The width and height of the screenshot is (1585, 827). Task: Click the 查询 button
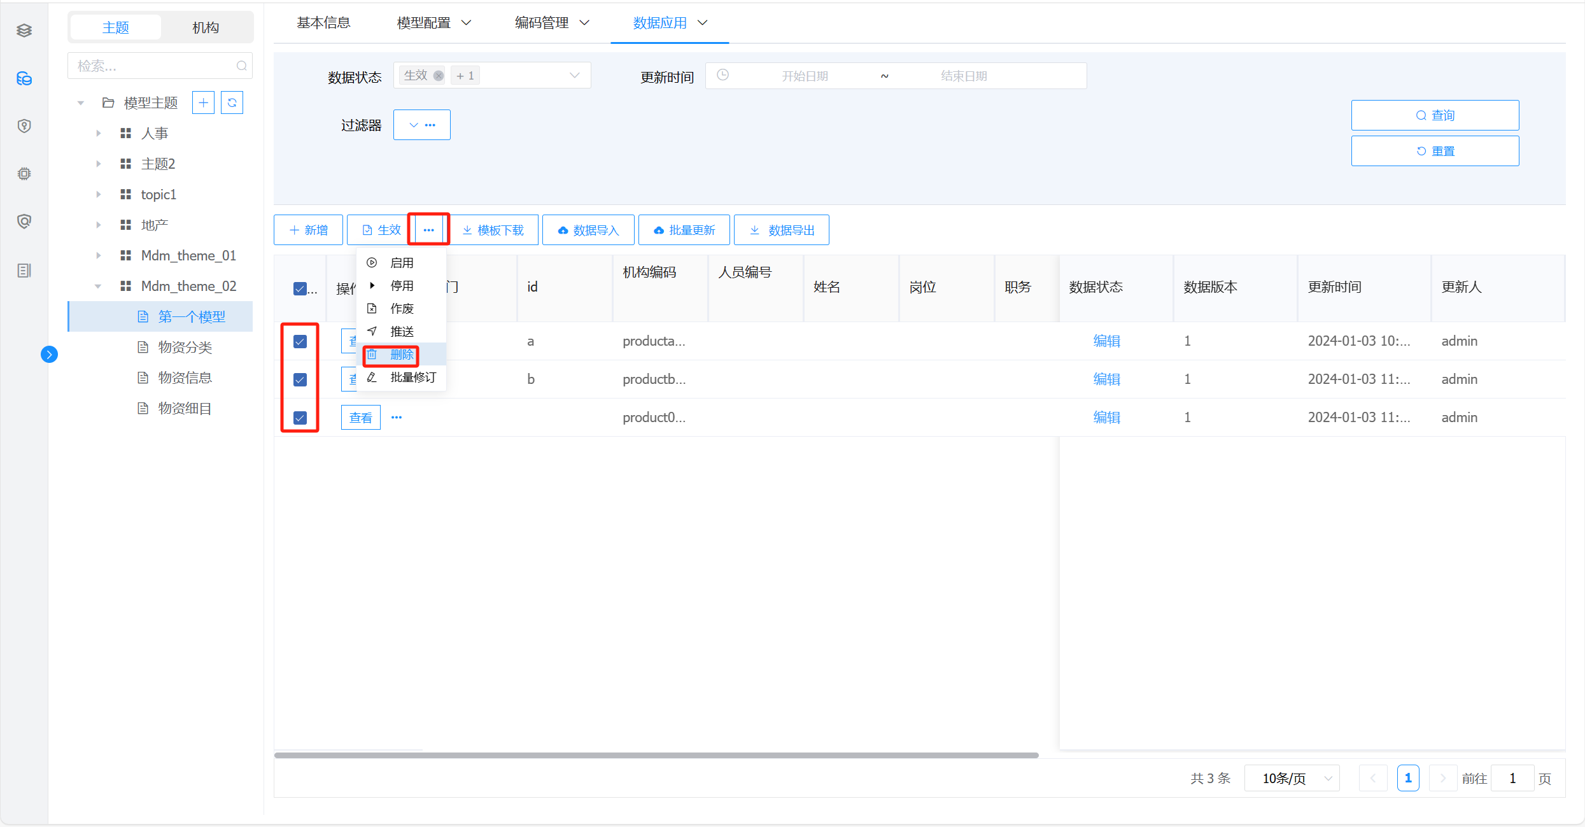tap(1435, 115)
